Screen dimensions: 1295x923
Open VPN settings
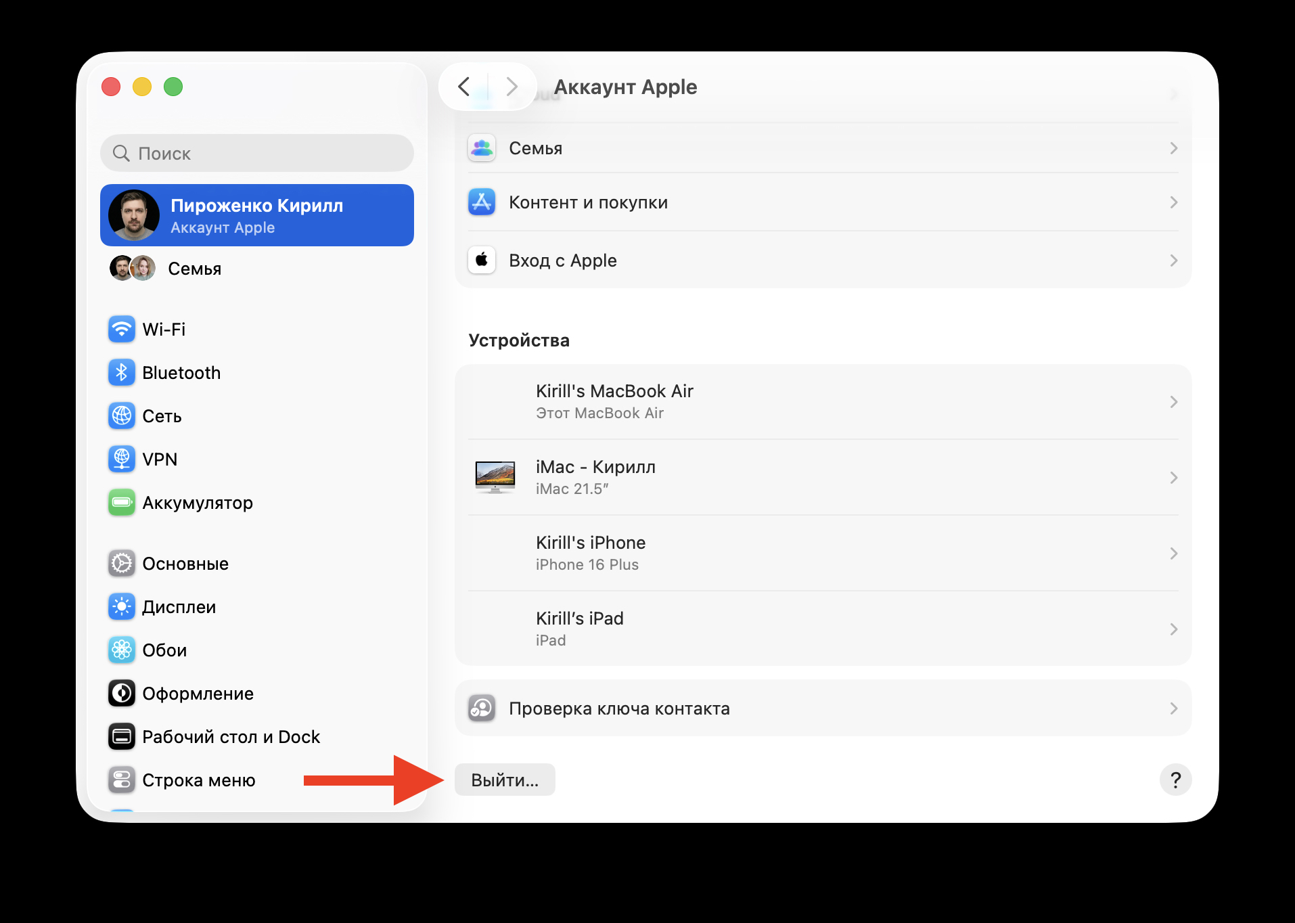pyautogui.click(x=160, y=459)
